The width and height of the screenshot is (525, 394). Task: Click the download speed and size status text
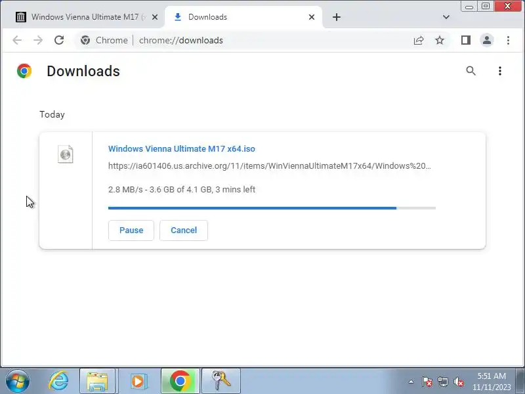[x=182, y=189]
